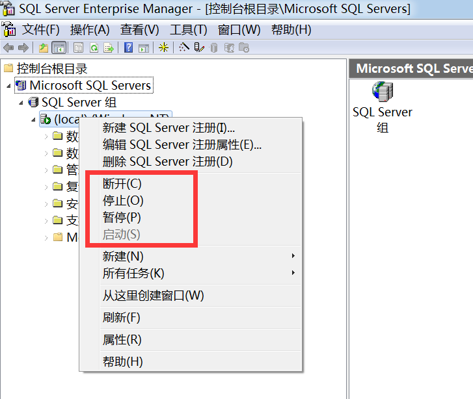Open the 工具(T) menu
Image resolution: width=473 pixels, height=399 pixels.
(x=189, y=29)
